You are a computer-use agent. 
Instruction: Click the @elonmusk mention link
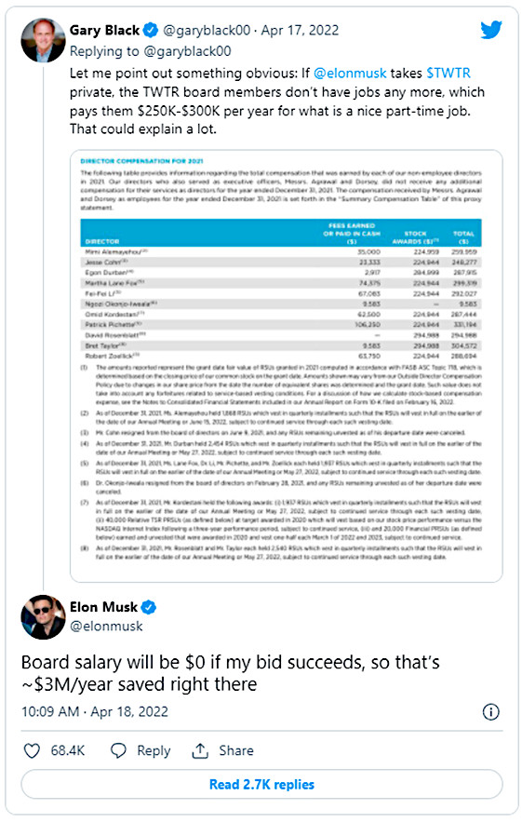click(350, 73)
